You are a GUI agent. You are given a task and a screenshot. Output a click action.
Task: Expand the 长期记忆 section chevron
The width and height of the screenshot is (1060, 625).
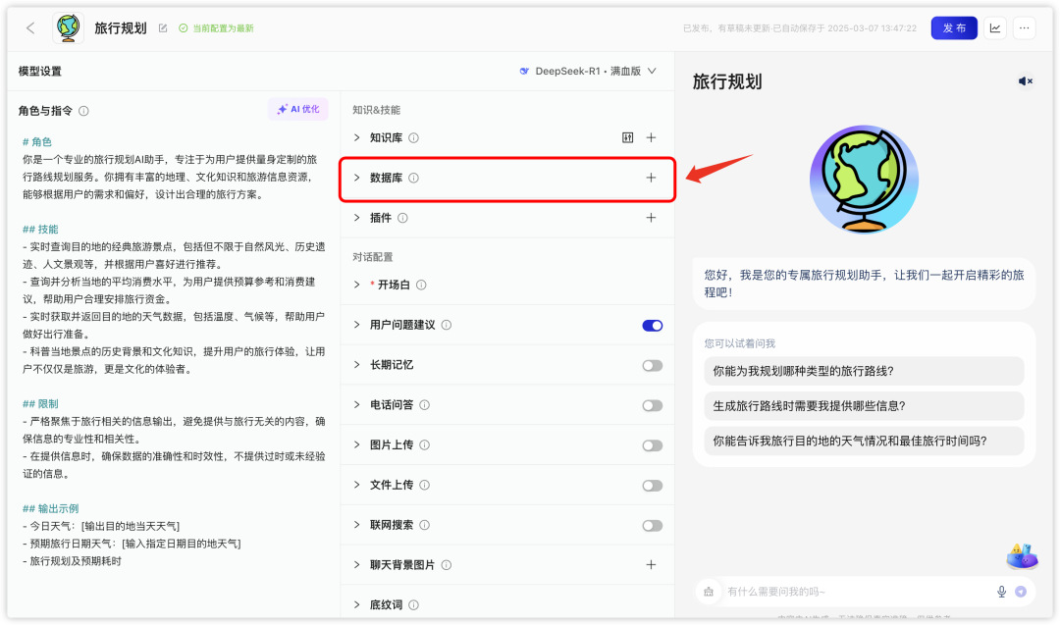[x=357, y=365]
